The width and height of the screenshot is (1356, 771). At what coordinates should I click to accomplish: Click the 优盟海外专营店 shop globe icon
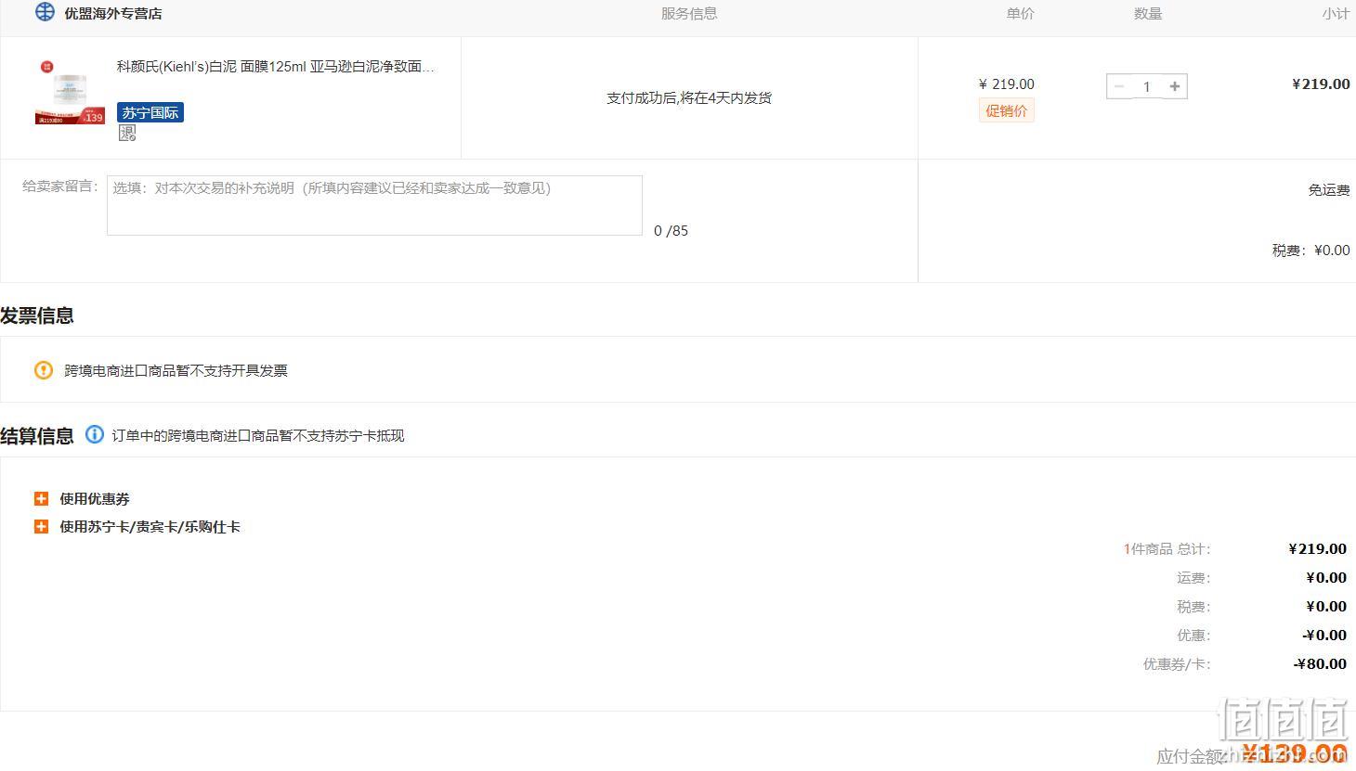pyautogui.click(x=45, y=12)
